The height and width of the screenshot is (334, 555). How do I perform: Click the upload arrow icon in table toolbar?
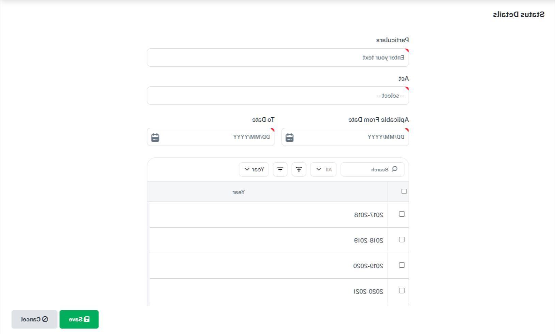click(299, 169)
